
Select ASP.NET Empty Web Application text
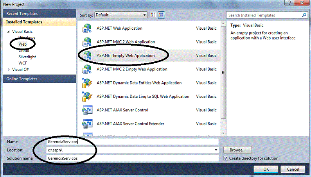(x=126, y=56)
